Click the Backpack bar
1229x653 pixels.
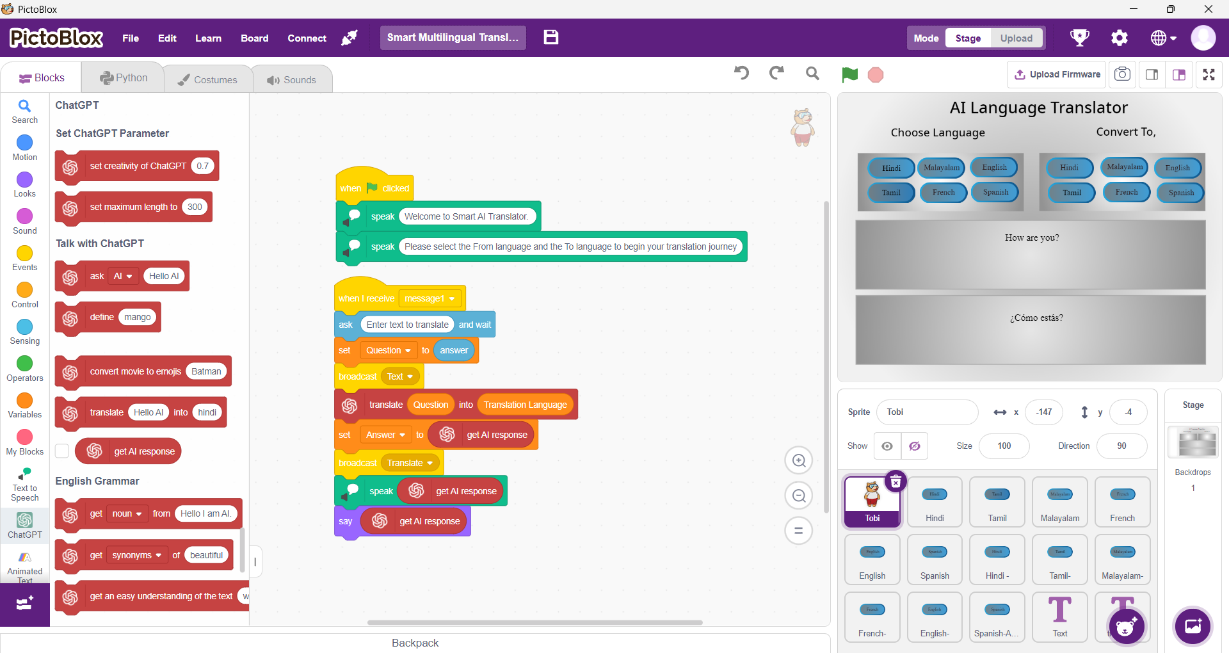coord(415,643)
